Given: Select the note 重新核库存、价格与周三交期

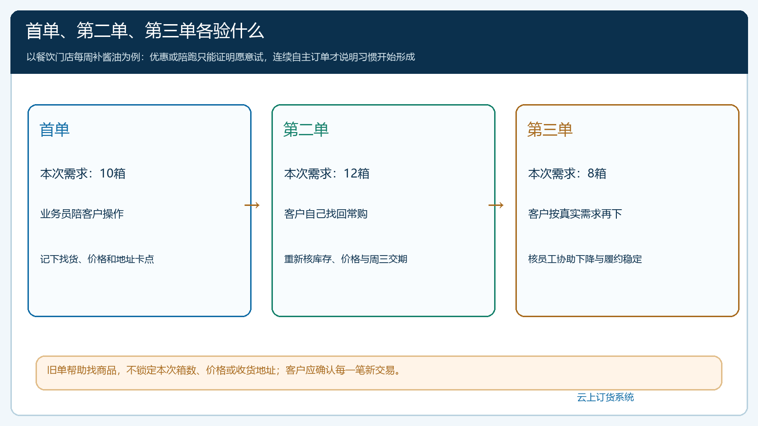Looking at the screenshot, I should [346, 259].
